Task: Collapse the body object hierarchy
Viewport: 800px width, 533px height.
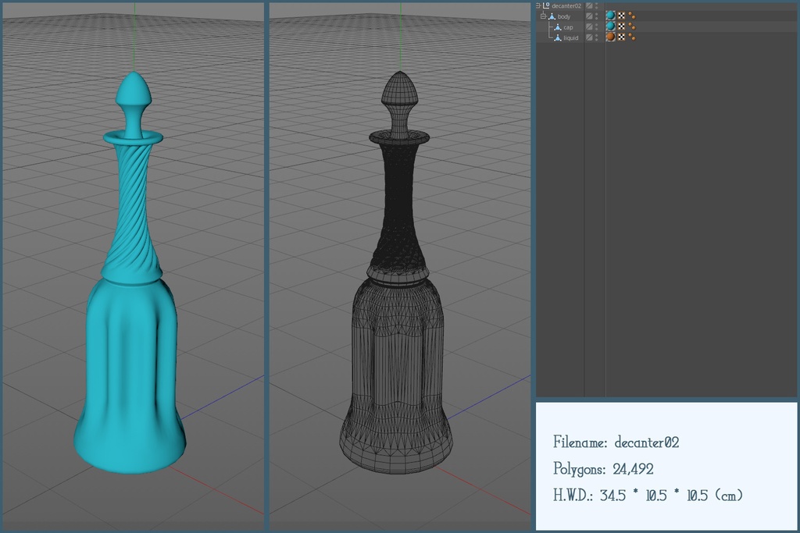Action: point(544,16)
